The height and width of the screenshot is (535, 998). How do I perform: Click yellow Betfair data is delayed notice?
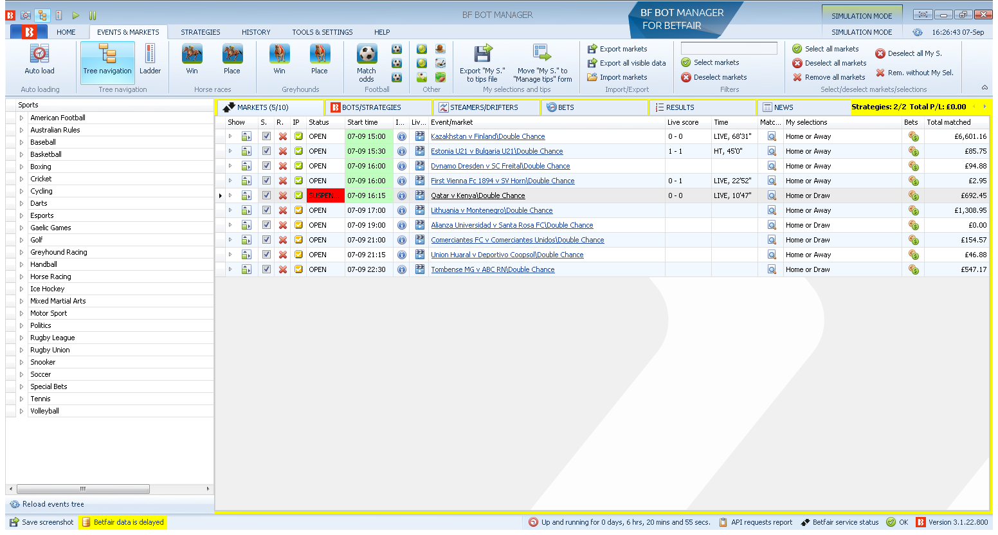pos(123,522)
